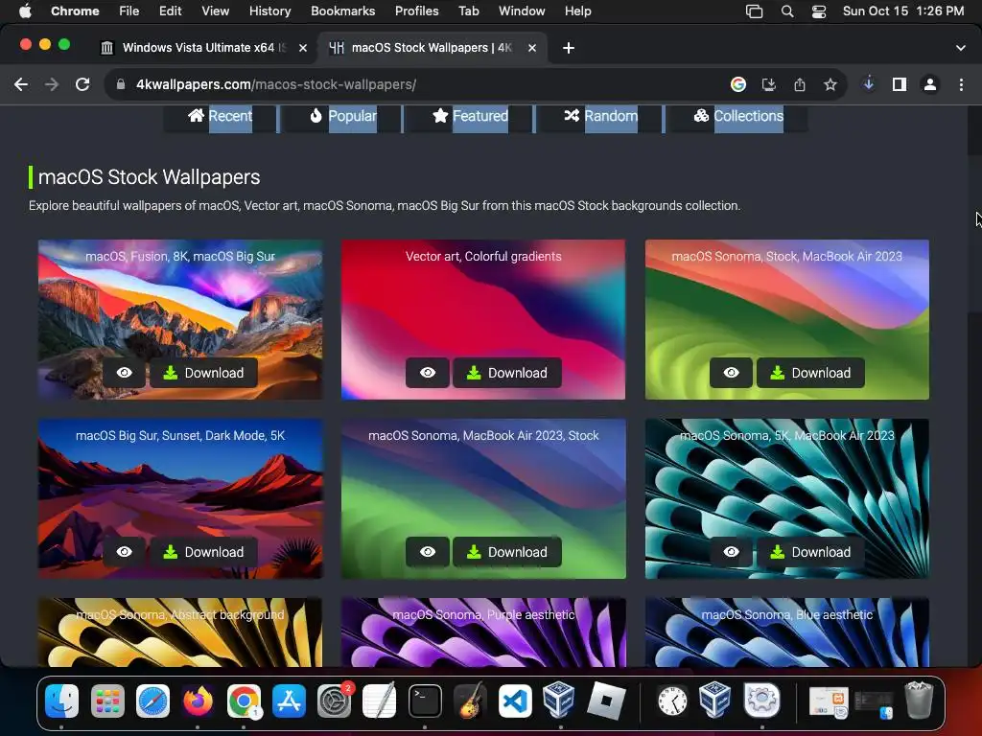Launch Visual Studio Code from the Dock
This screenshot has height=736, width=982.
point(515,701)
